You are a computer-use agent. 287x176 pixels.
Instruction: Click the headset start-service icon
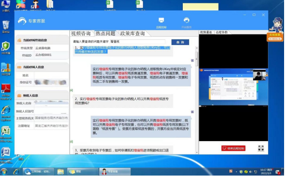[186, 20]
